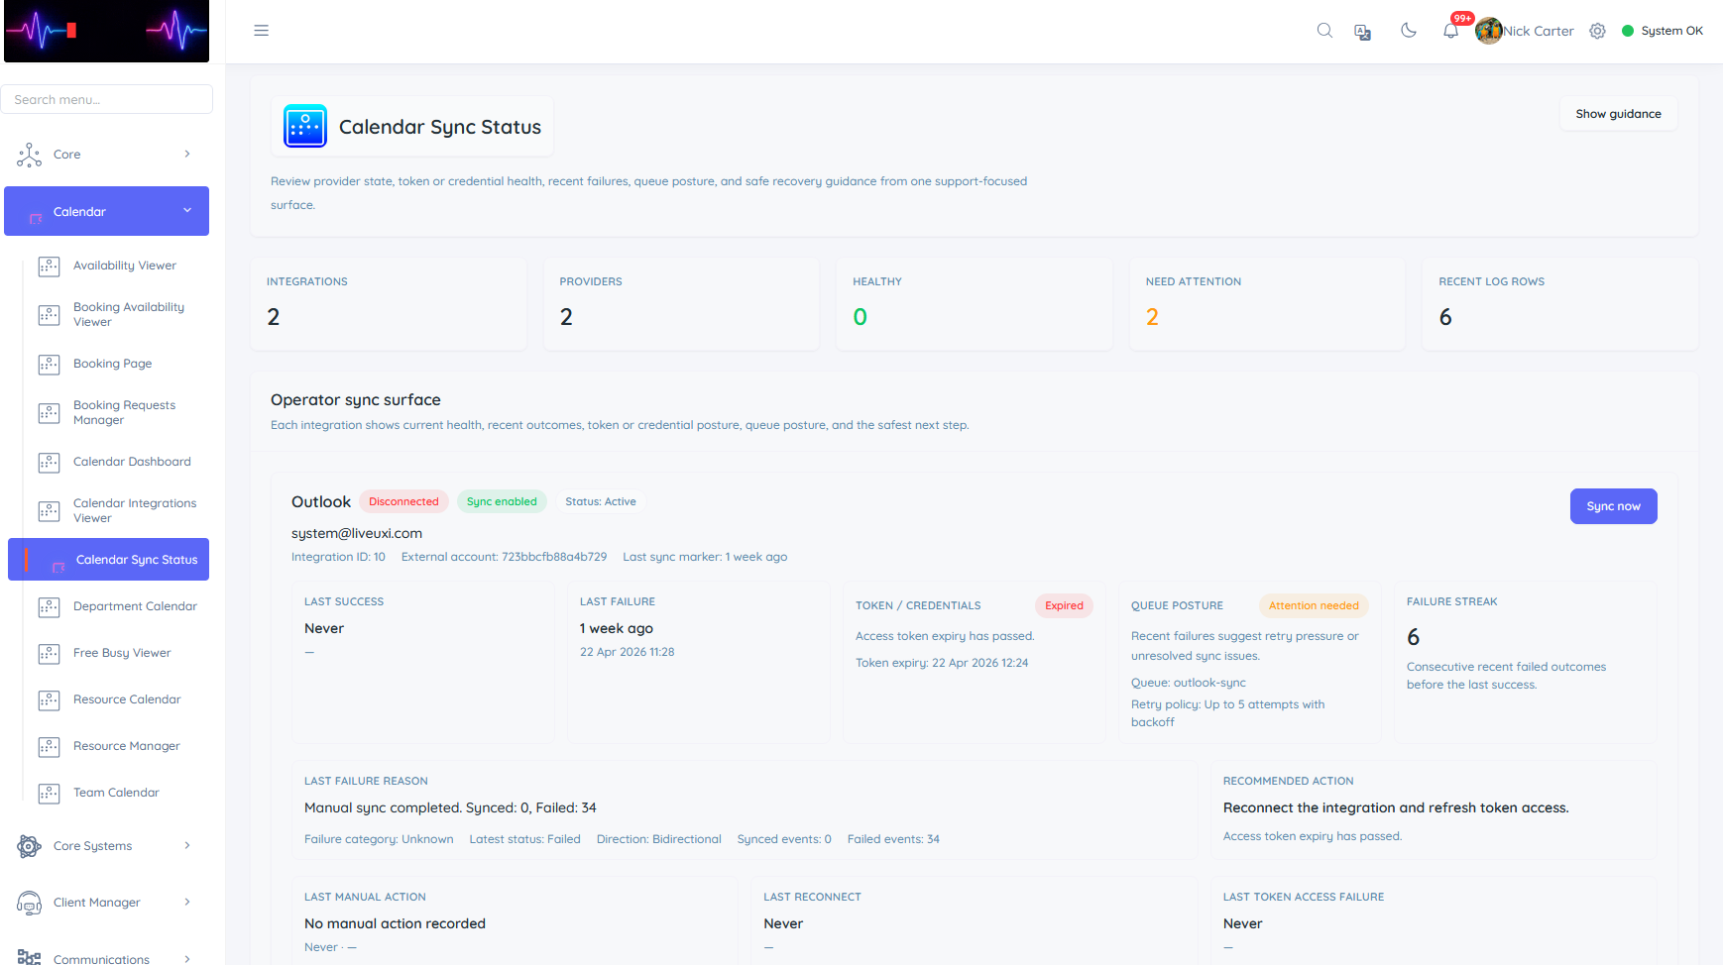
Task: Check the System OK status indicator
Action: point(1663,31)
